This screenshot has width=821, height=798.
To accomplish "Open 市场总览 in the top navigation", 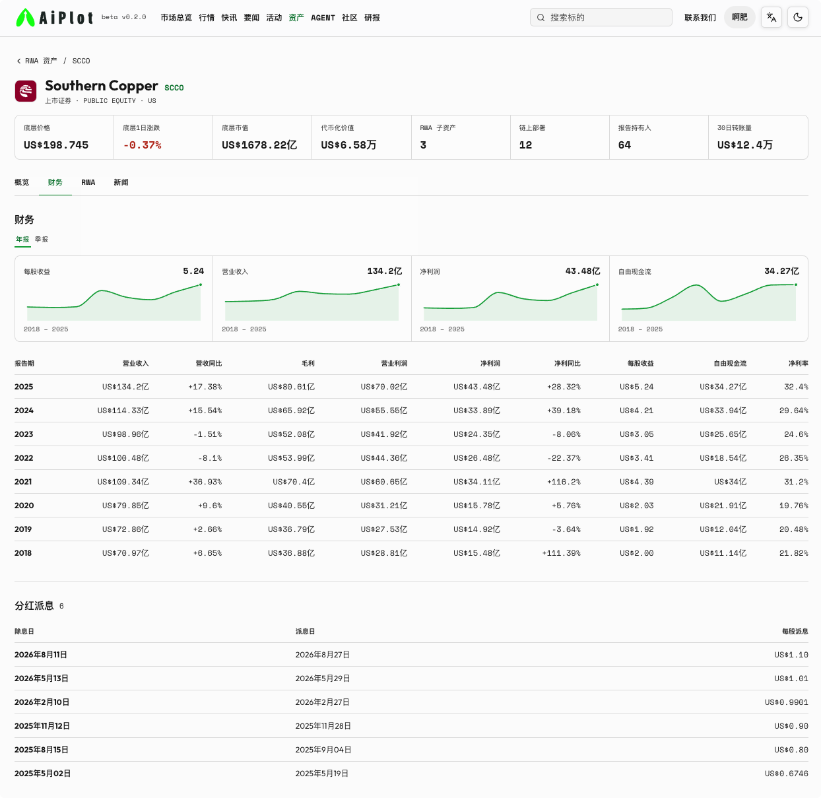I will coord(176,18).
